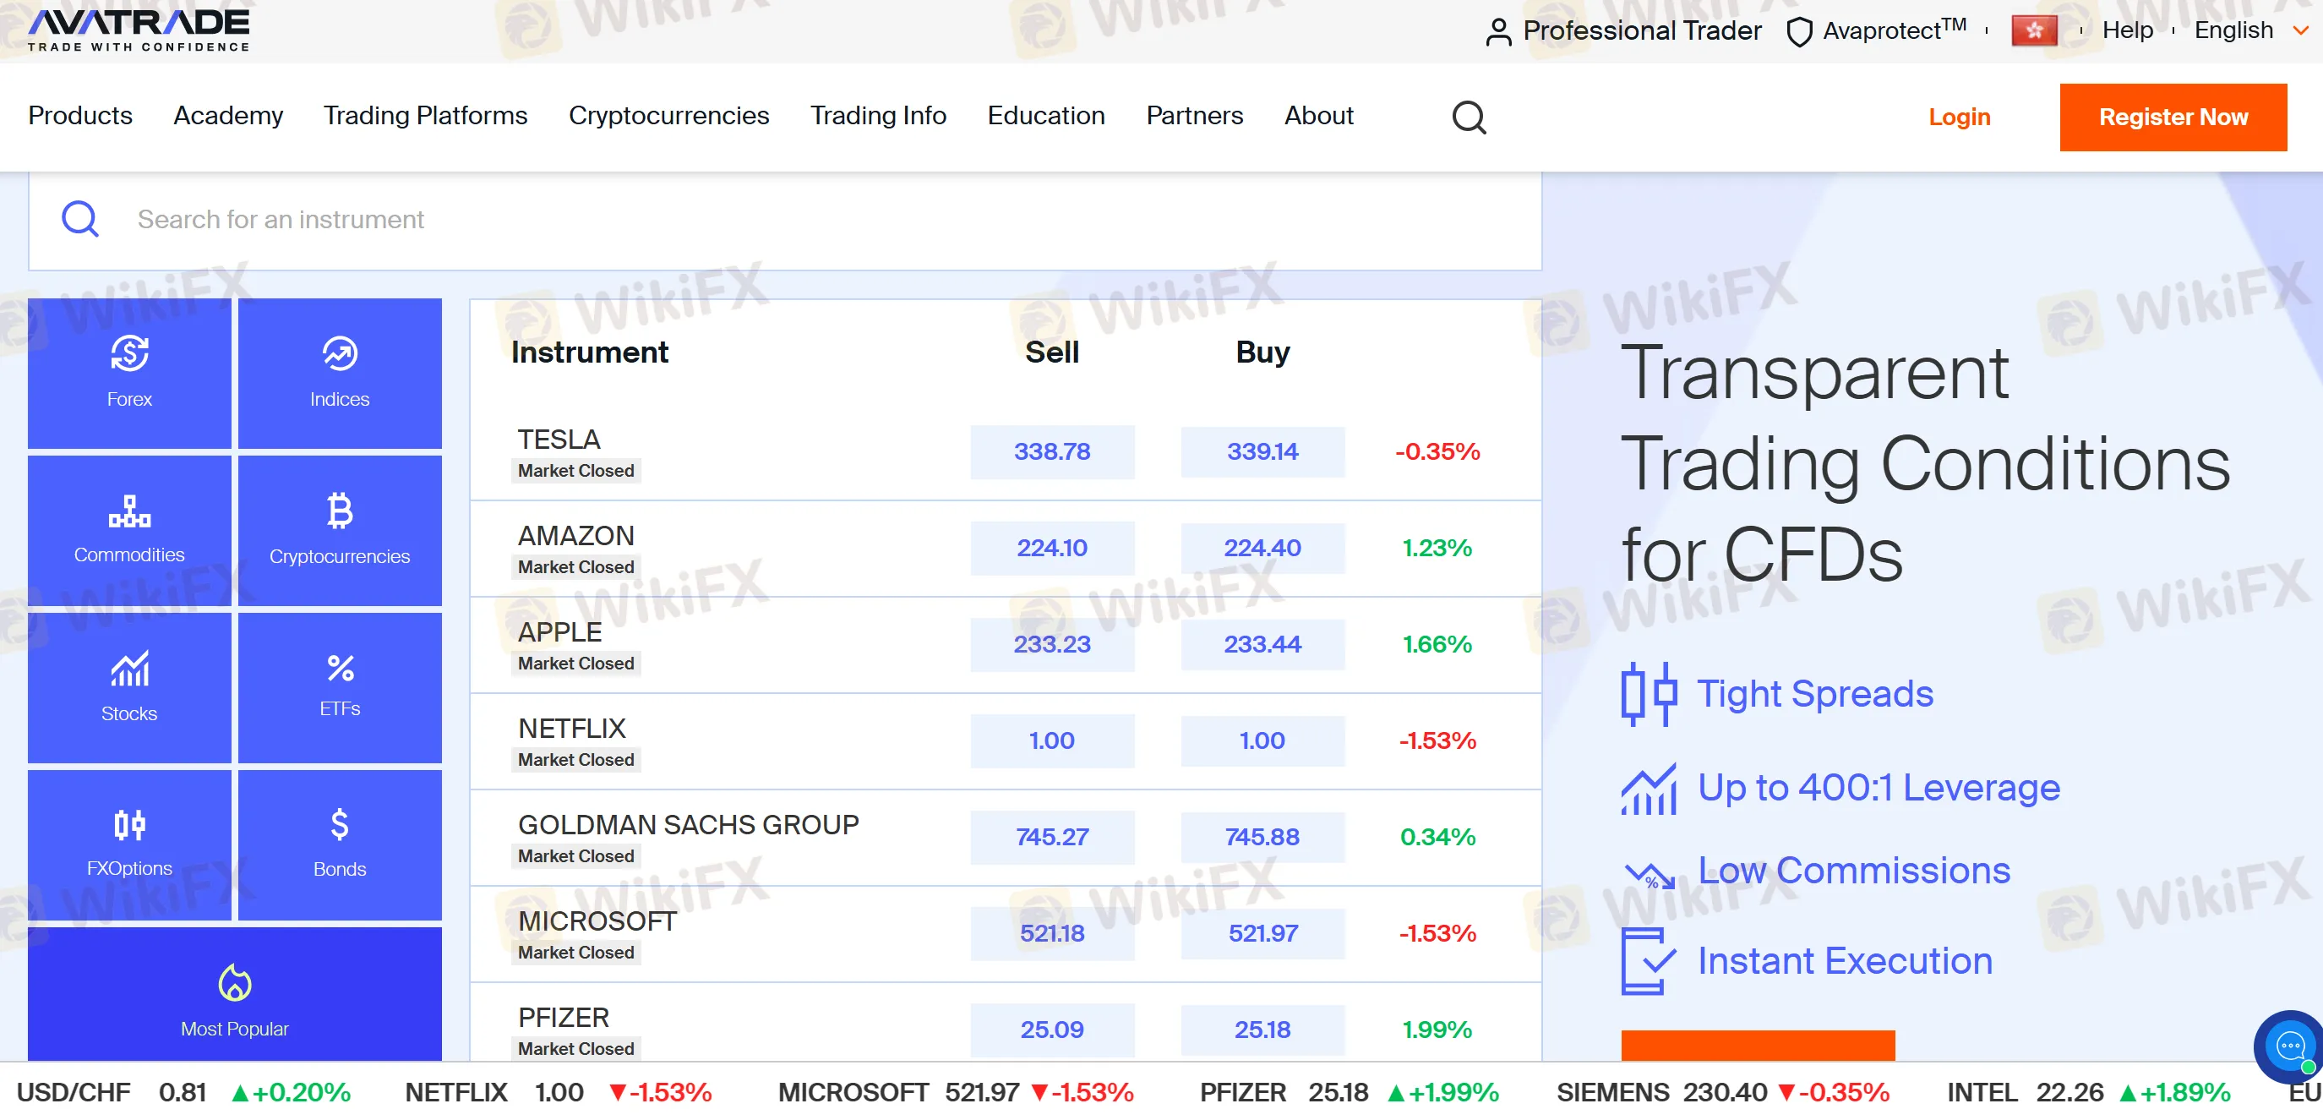Open the Products menu
The height and width of the screenshot is (1120, 2323).
click(x=80, y=116)
